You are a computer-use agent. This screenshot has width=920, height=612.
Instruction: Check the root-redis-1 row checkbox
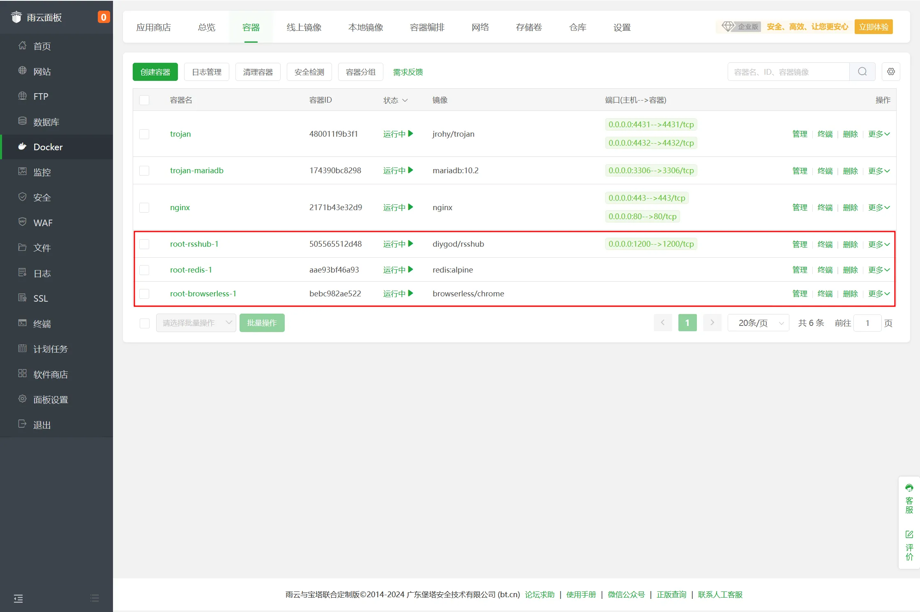point(144,270)
